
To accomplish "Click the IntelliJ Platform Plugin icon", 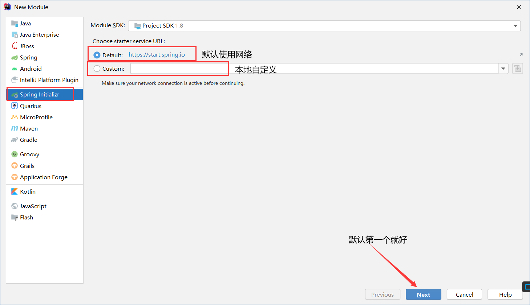I will coord(15,80).
